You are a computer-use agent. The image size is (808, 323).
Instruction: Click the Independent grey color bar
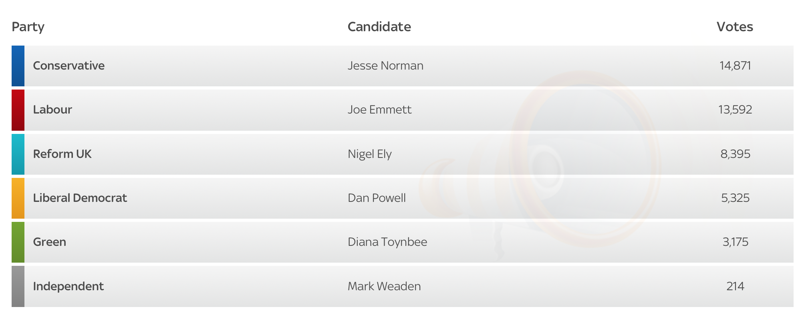pyautogui.click(x=18, y=287)
